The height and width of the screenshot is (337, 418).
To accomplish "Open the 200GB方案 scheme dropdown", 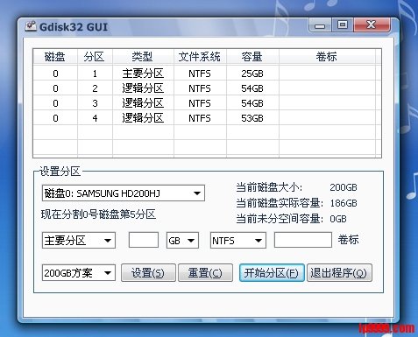I will click(x=79, y=273).
